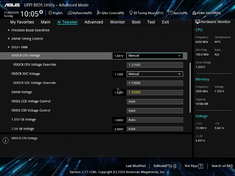The image size is (235, 176).
Task: Click the 1.050V SB voltage readout
Action: tap(119, 120)
